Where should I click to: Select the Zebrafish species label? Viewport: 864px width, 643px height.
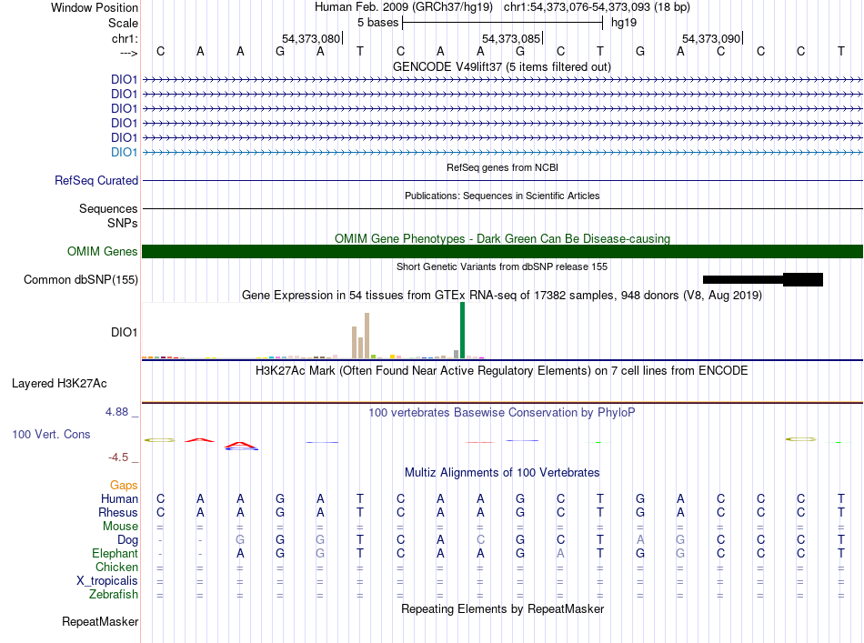pyautogui.click(x=114, y=595)
